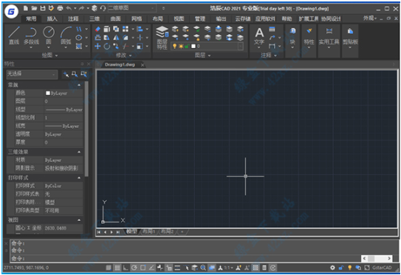The image size is (401, 275).
Task: Toggle object snap in status bar
Action: point(143,268)
